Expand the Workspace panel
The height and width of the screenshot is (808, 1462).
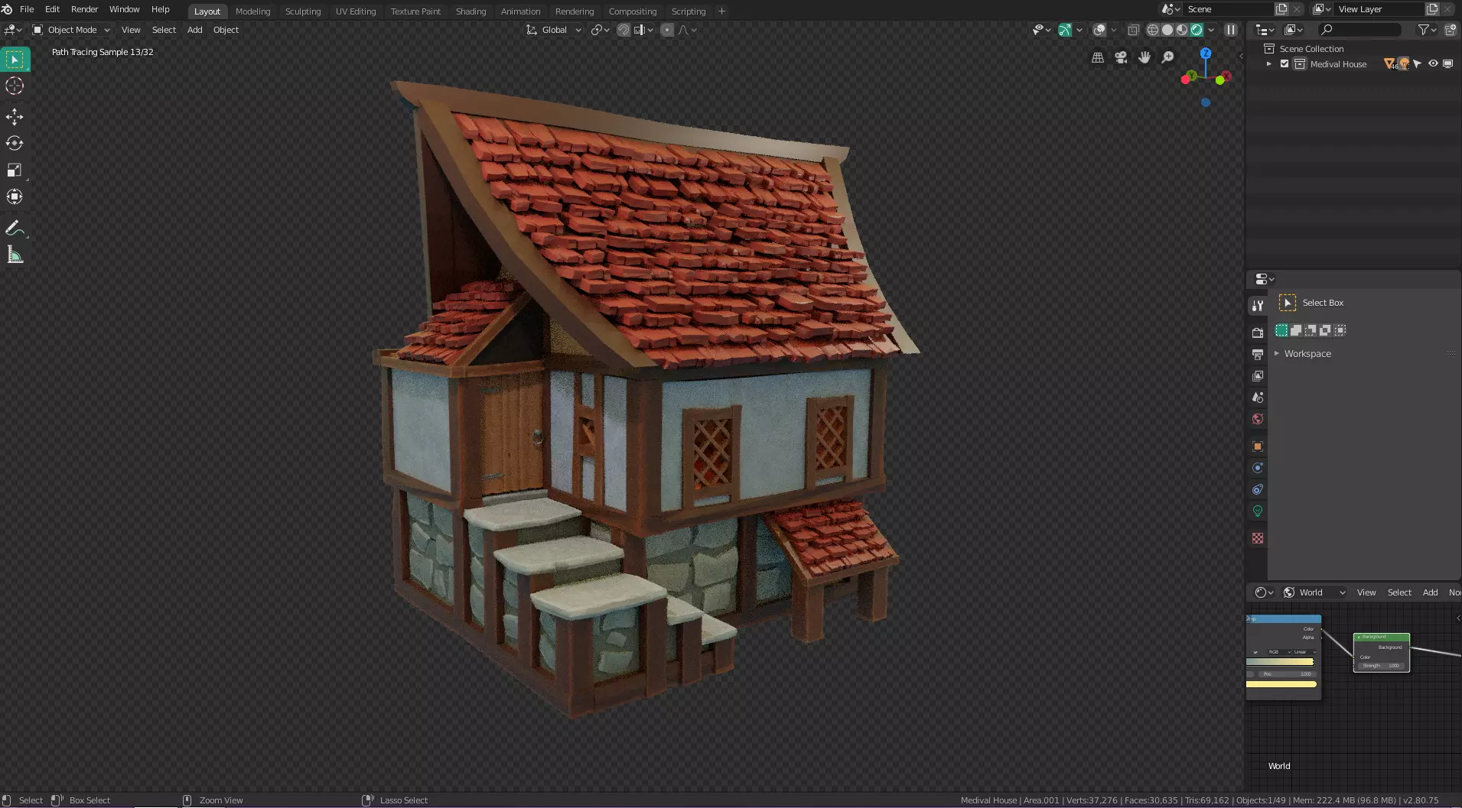pyautogui.click(x=1277, y=354)
